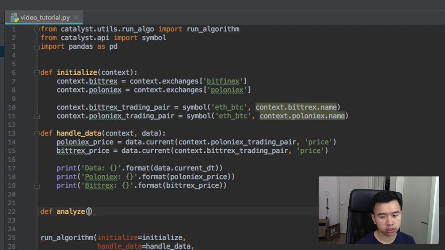This screenshot has height=250, width=445.
Task: Click the 'poloniex' string on line 8
Action: 227,90
